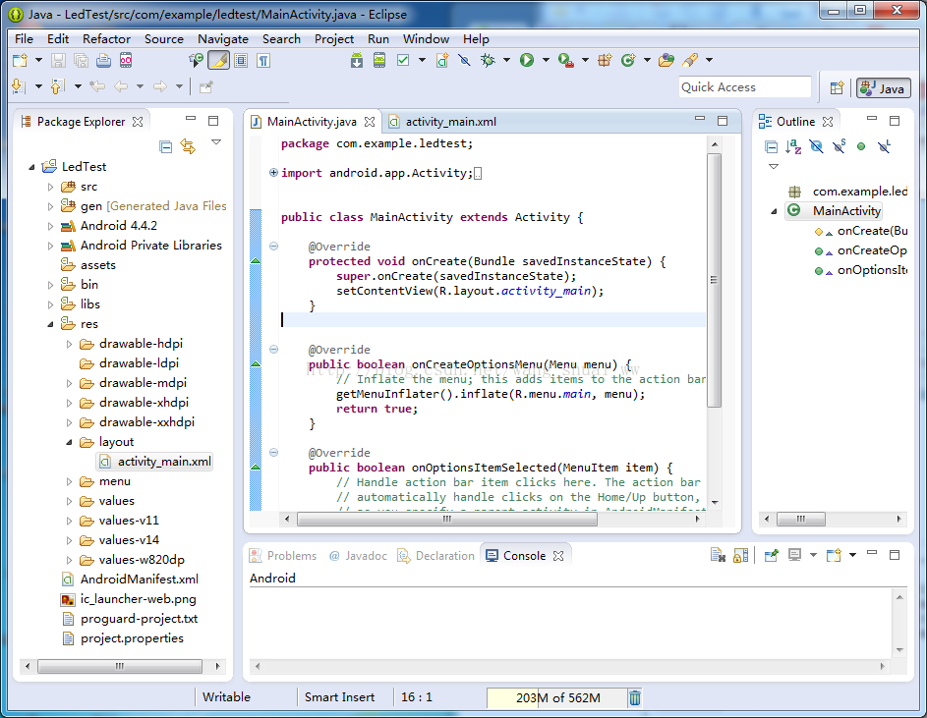Toggle Link with Editor in Package Explorer
Screen dimensions: 927x718
[x=188, y=146]
